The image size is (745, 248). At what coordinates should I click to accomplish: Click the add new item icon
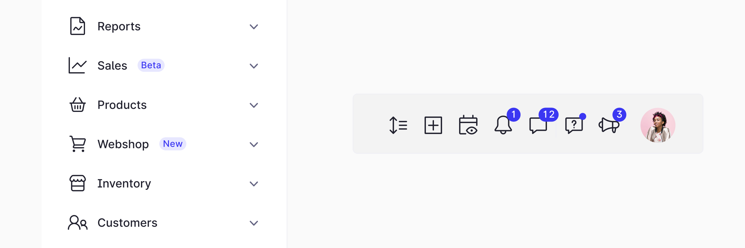point(434,125)
